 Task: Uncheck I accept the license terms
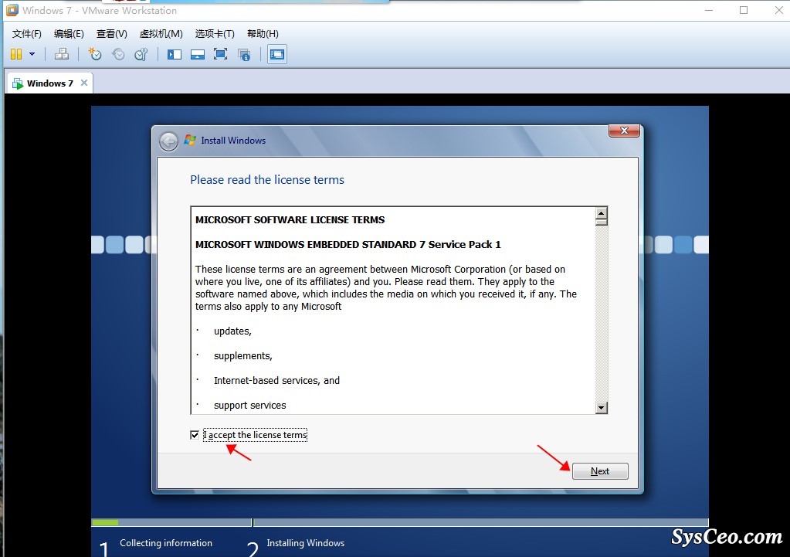click(x=195, y=434)
